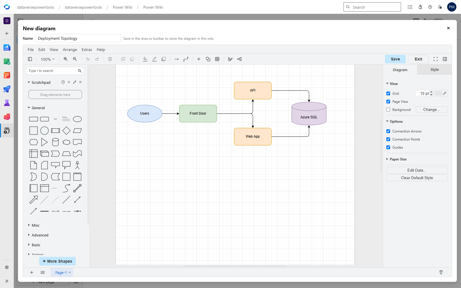This screenshot has height=288, width=461.
Task: Save the diagram
Action: 395,59
